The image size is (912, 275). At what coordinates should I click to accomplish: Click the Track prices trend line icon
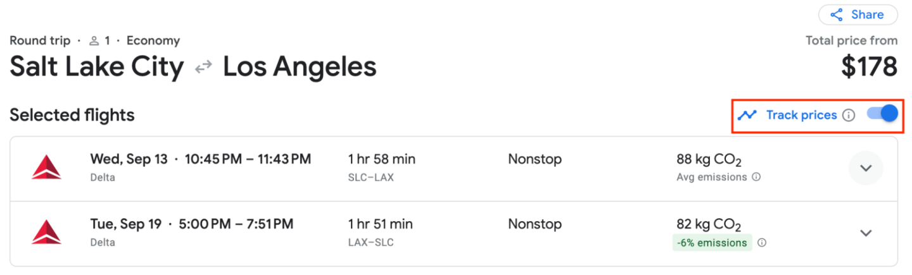click(x=747, y=115)
